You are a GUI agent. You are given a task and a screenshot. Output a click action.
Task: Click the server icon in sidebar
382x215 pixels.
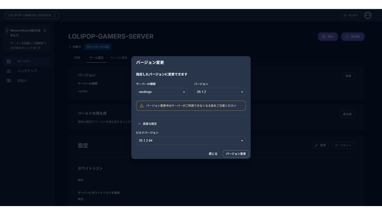click(9, 61)
